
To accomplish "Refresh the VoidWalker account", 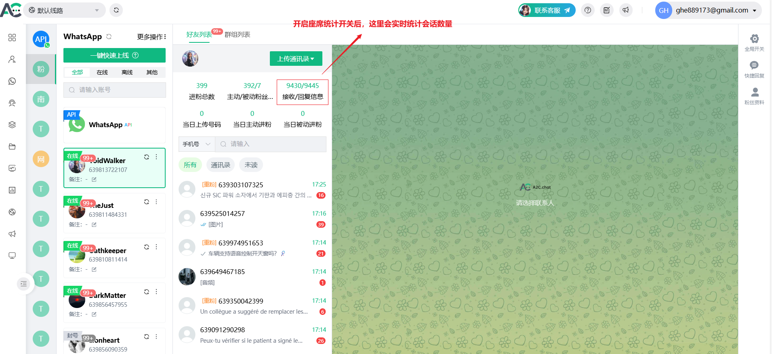I will (x=147, y=157).
